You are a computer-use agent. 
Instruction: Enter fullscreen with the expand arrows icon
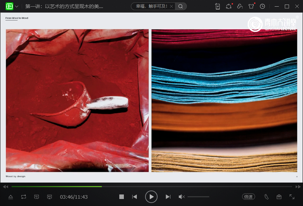pyautogui.click(x=292, y=197)
